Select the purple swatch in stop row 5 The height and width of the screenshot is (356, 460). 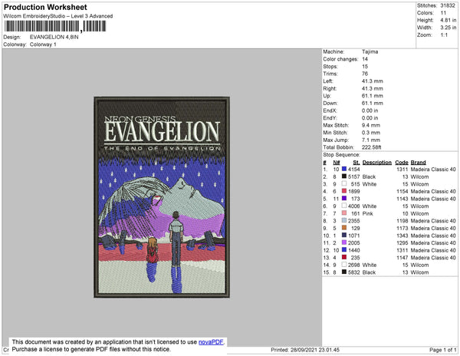coord(344,199)
